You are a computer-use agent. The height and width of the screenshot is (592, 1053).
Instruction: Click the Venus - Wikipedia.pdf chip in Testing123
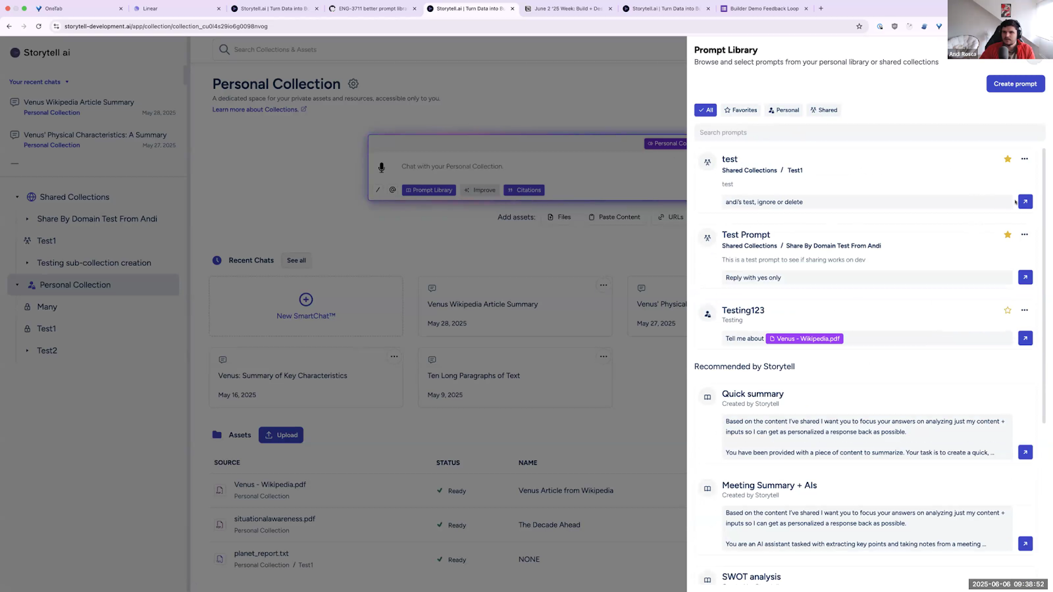(804, 338)
